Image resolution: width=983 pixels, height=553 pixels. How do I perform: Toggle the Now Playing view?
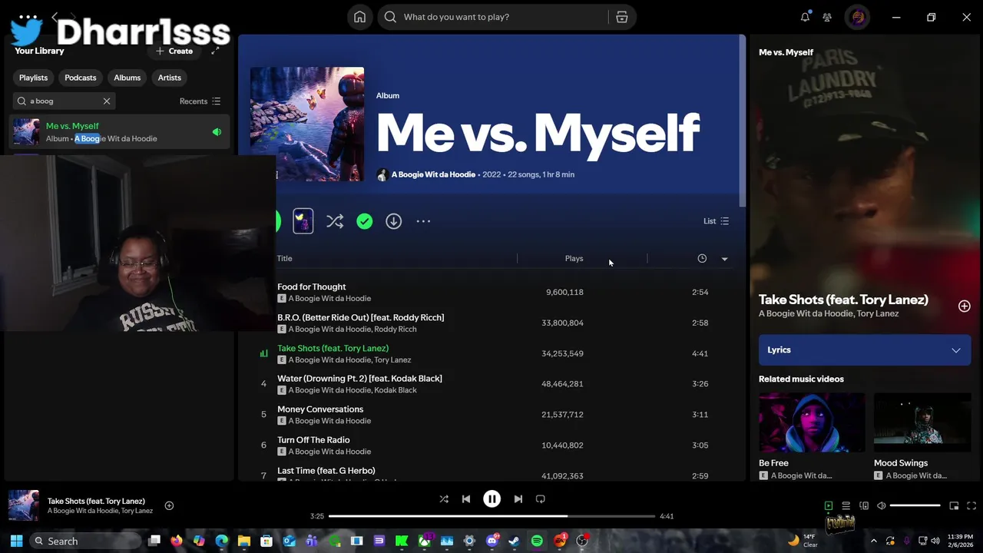point(829,505)
